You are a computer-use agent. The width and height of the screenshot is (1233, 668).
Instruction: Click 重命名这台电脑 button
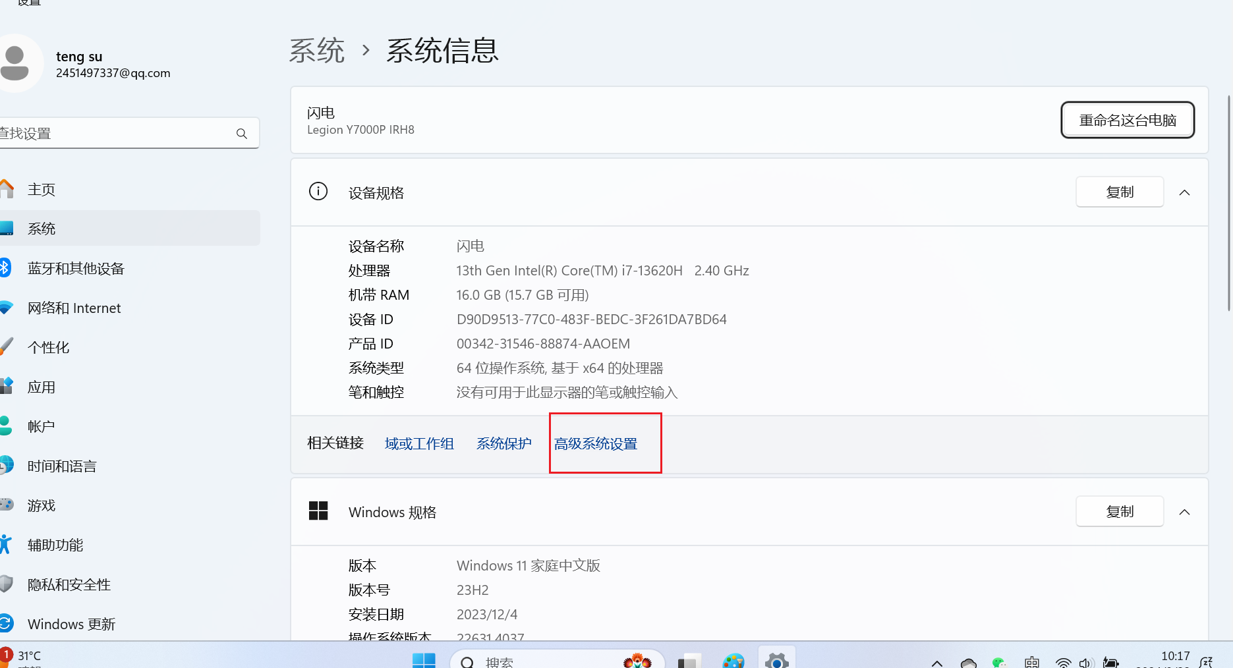(1128, 120)
